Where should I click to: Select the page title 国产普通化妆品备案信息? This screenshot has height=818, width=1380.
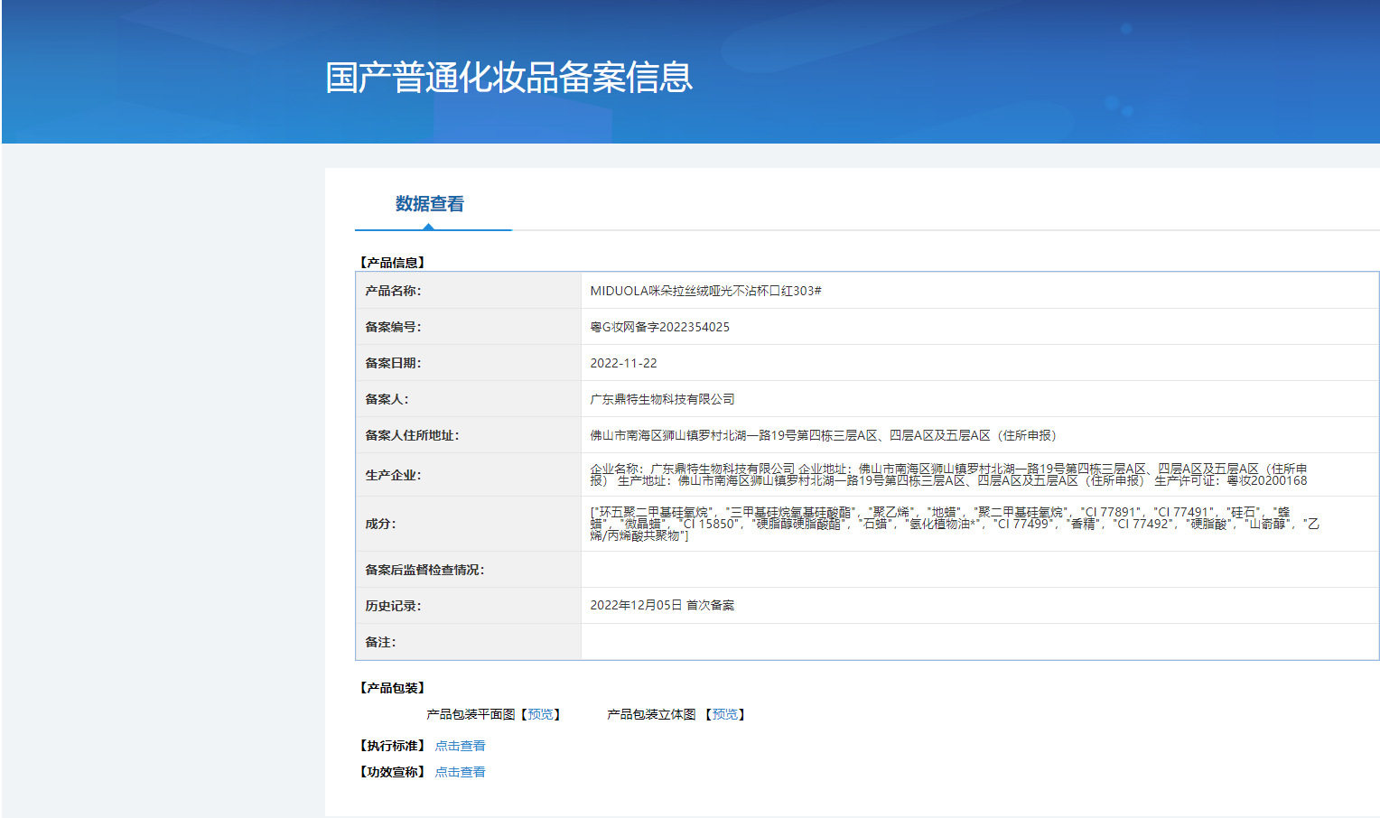tap(509, 78)
